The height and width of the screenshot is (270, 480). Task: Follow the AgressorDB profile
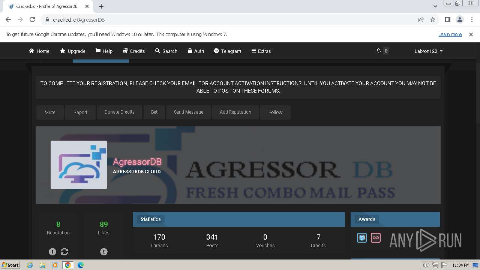pos(275,112)
